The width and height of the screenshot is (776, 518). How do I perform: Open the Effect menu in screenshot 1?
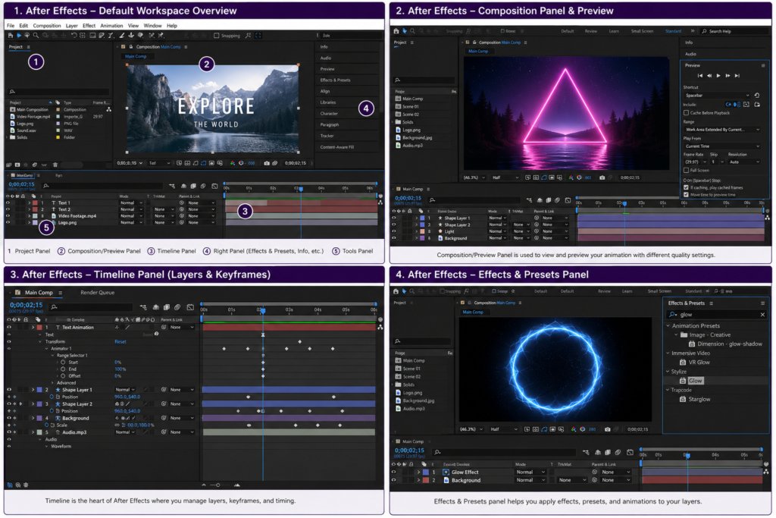tap(89, 26)
